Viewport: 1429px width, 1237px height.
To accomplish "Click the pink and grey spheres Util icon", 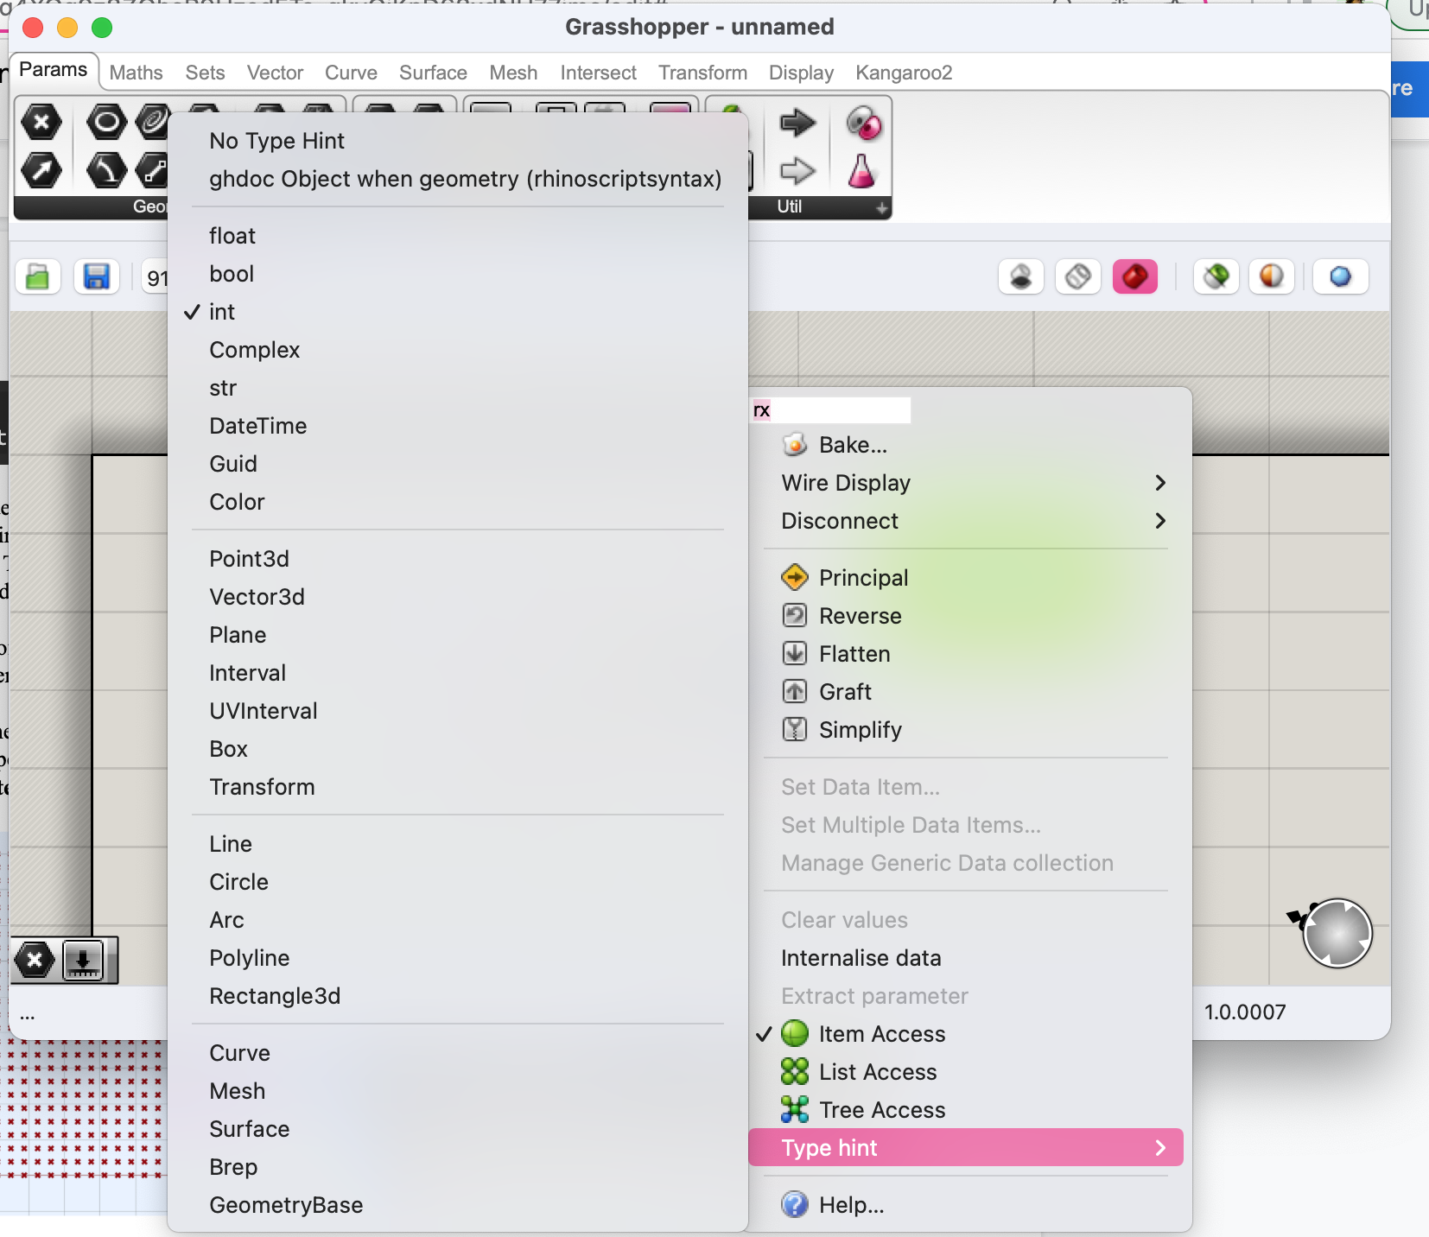I will pyautogui.click(x=863, y=123).
